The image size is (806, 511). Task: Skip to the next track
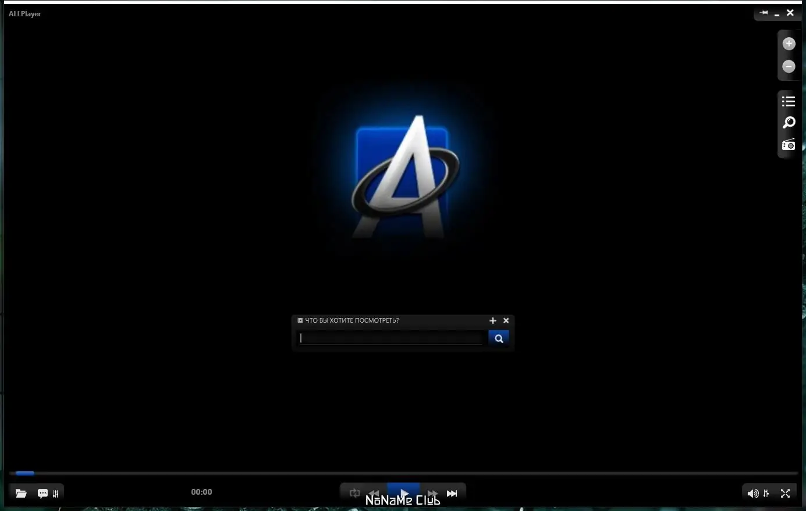coord(452,493)
